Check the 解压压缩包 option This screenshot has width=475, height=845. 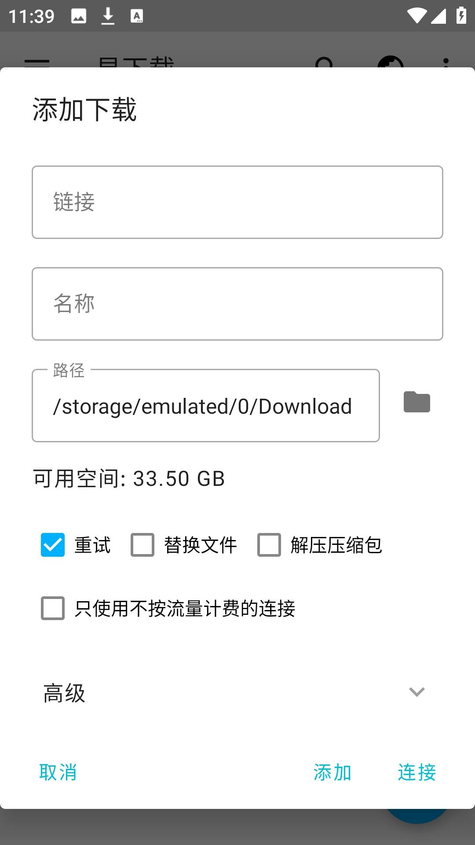(x=269, y=545)
